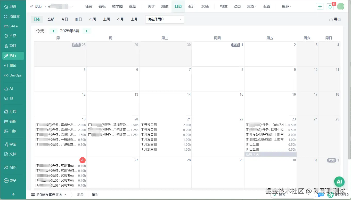This screenshot has height=200, width=351.
Task: Switch to 测试 tab in top navigation
Action: [x=165, y=6]
